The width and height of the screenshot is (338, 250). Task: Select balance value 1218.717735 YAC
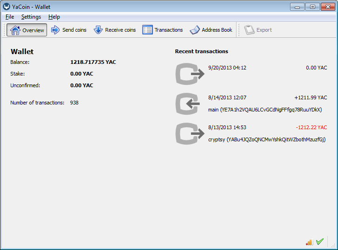pos(93,62)
